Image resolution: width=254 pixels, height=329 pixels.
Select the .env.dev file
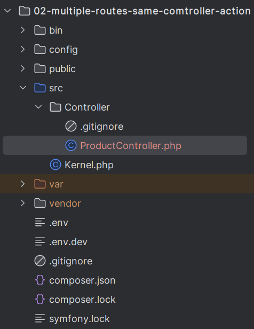(x=68, y=242)
